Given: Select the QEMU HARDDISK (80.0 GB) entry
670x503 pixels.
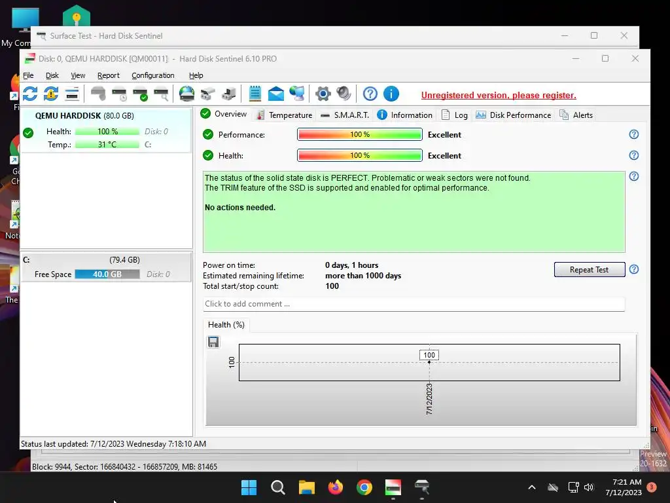Looking at the screenshot, I should 107,130.
